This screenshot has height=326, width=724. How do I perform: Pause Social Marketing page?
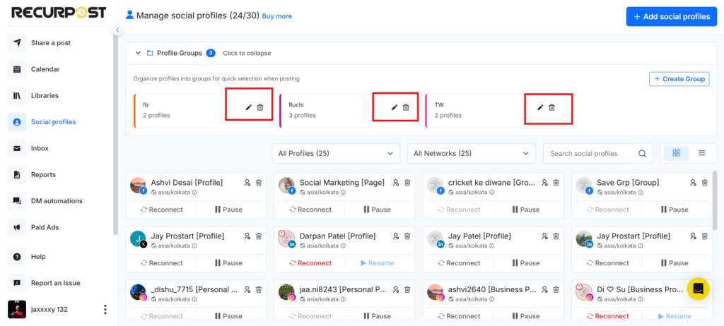click(378, 210)
